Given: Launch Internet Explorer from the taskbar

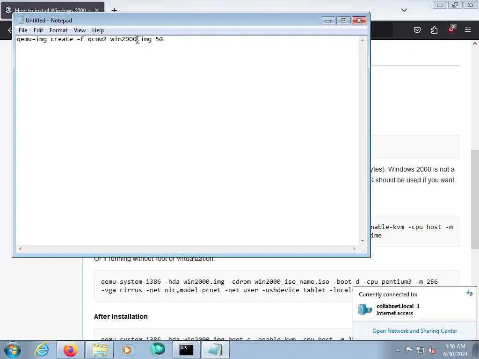Looking at the screenshot, I should click(42, 350).
